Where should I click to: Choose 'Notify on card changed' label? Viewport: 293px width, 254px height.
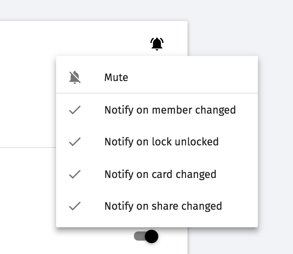(x=160, y=174)
